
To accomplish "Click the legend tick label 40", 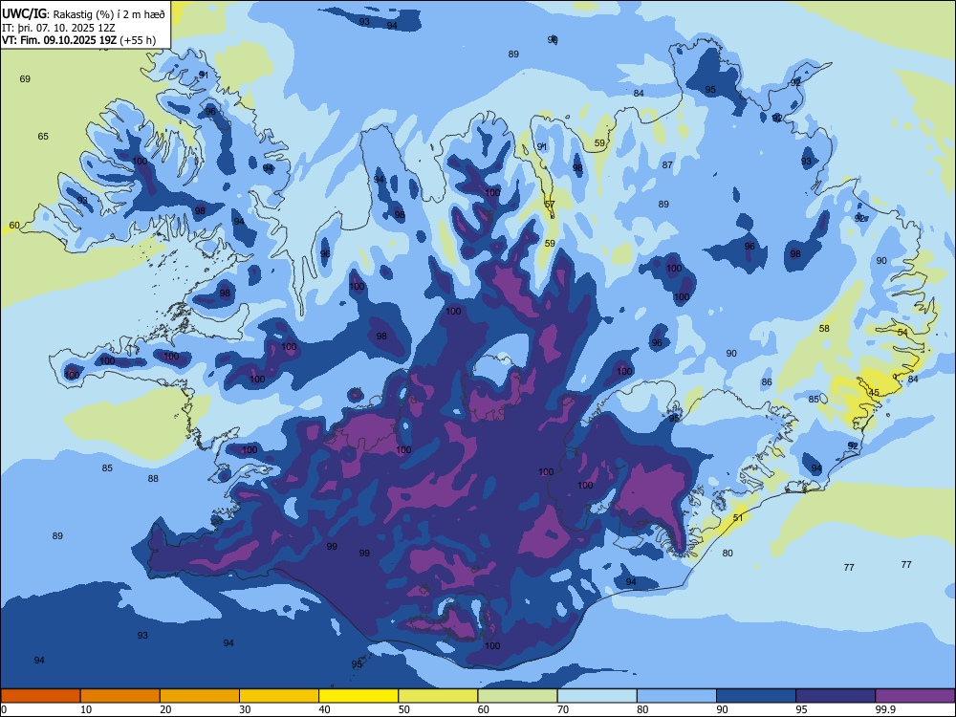I will click(324, 709).
